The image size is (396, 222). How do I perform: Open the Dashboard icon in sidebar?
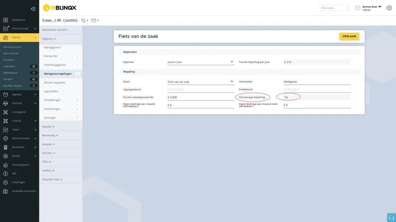[x=6, y=20]
